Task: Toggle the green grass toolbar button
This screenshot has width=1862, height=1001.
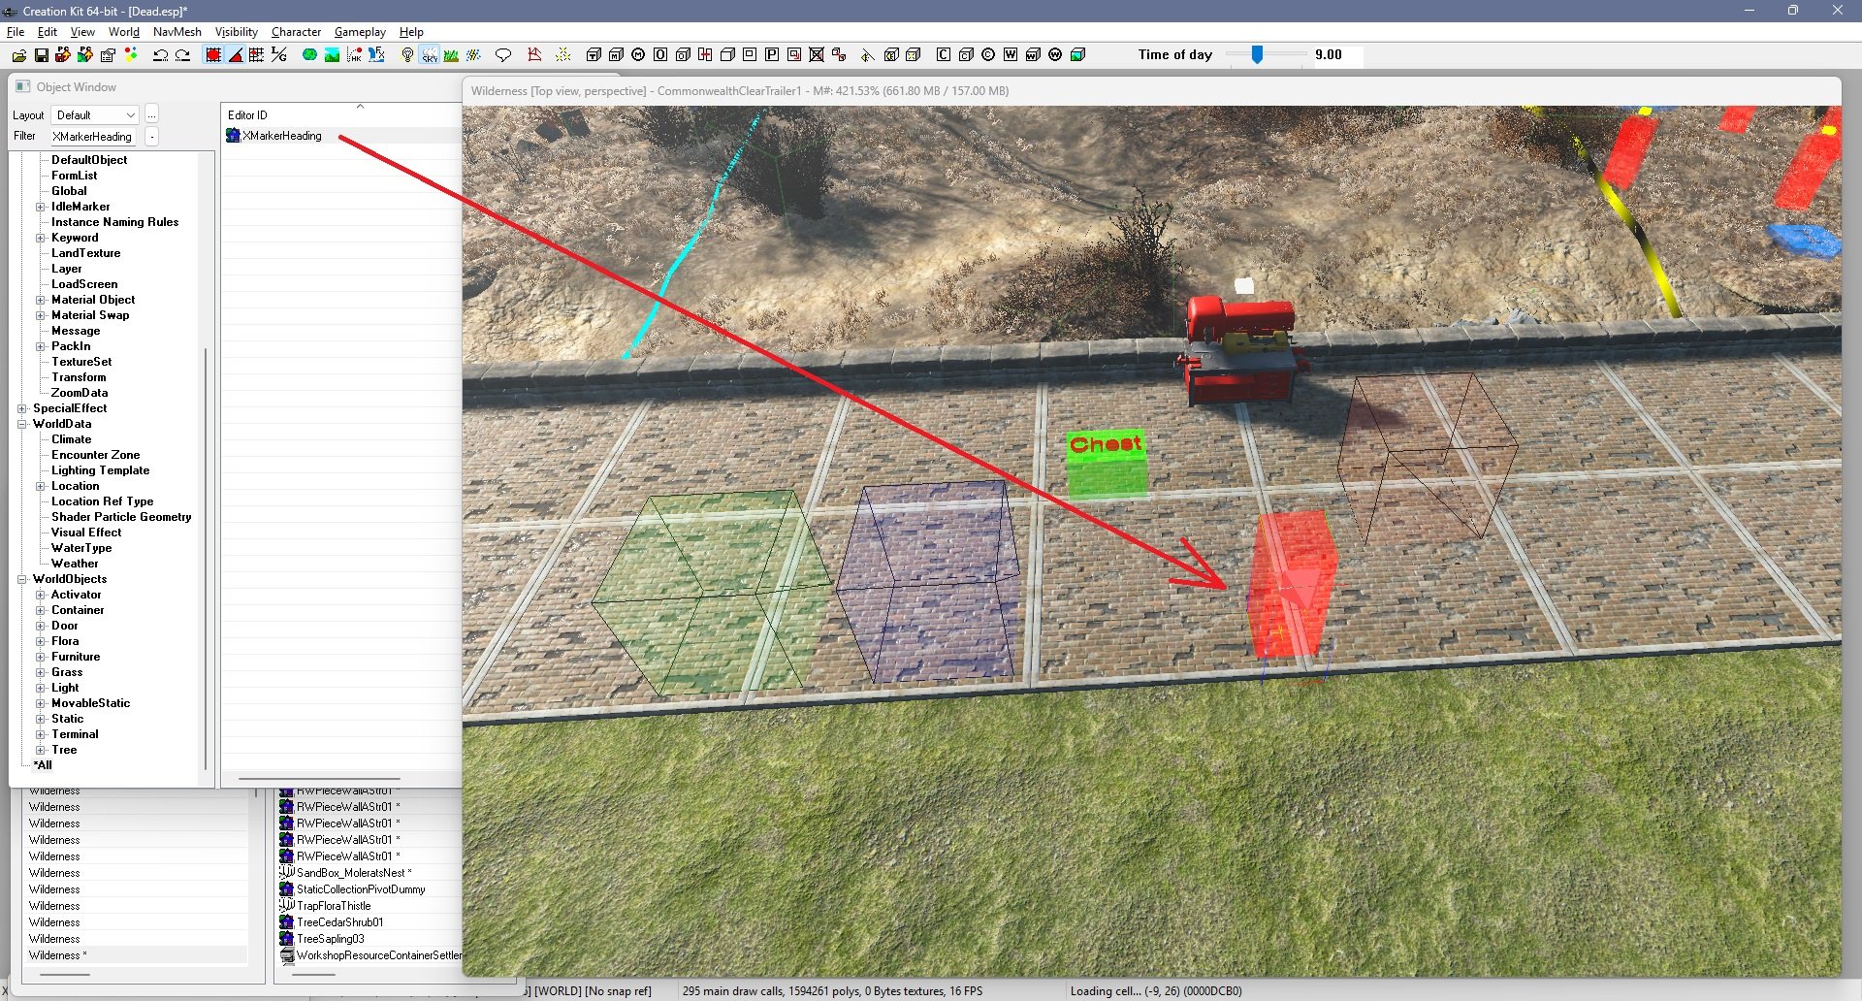Action: click(x=451, y=55)
